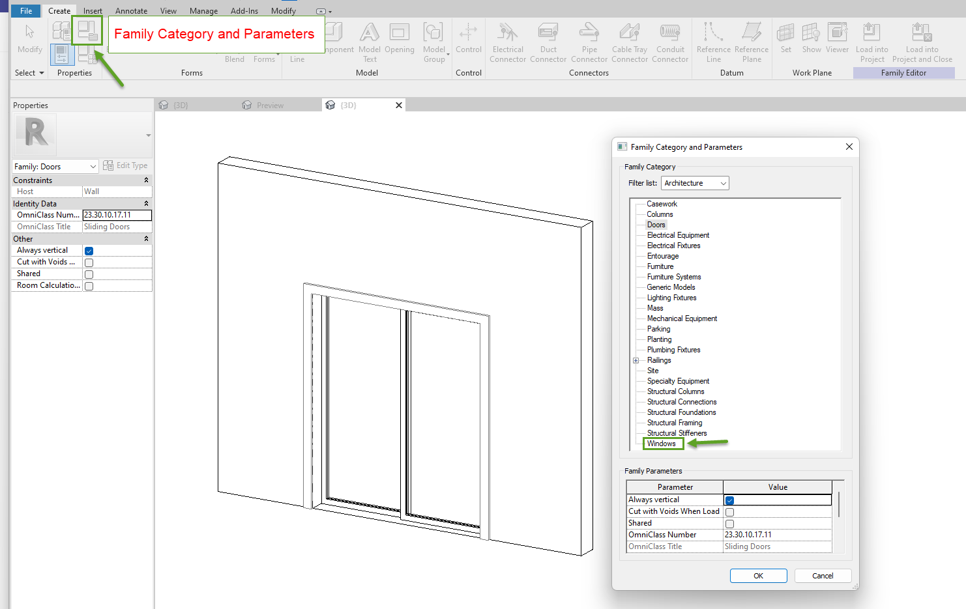
Task: Open the family type preview dropdown arrow
Action: (x=149, y=135)
